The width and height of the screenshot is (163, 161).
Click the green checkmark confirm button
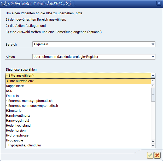point(150,156)
